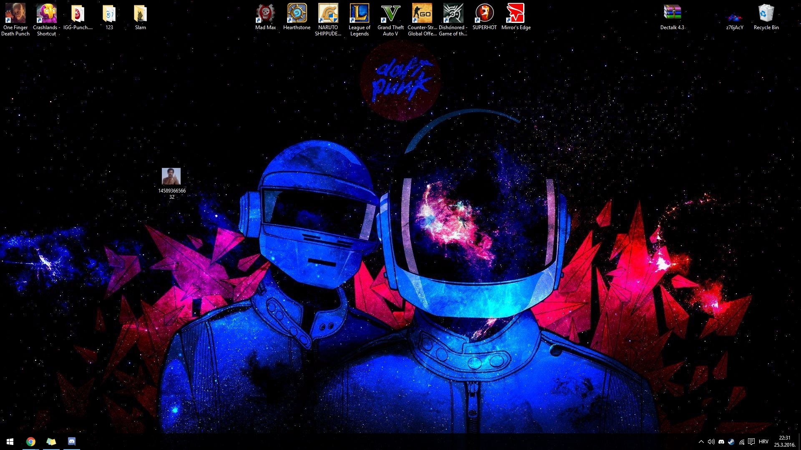Click the Steam system tray icon

click(731, 442)
